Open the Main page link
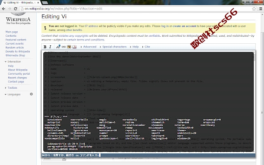The image size is (264, 165). (x=12, y=32)
